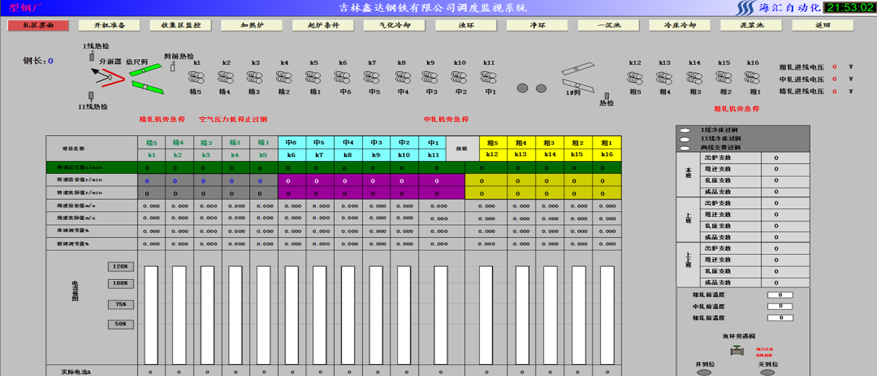The height and width of the screenshot is (376, 877).
Task: Click the 精5 current percentage bar
Action: point(152,315)
